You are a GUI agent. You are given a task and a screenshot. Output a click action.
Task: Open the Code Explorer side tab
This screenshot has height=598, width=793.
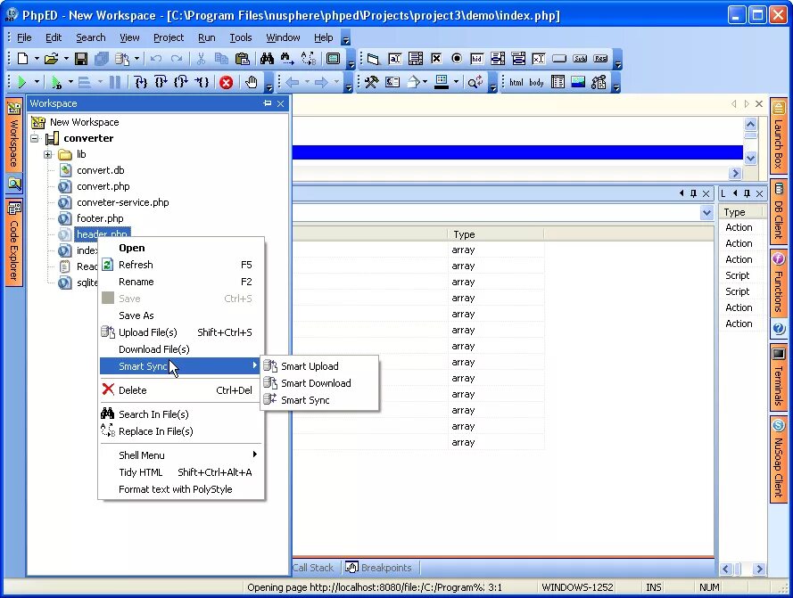click(14, 242)
